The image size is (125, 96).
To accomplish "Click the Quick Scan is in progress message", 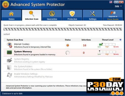I will coord(30,25).
